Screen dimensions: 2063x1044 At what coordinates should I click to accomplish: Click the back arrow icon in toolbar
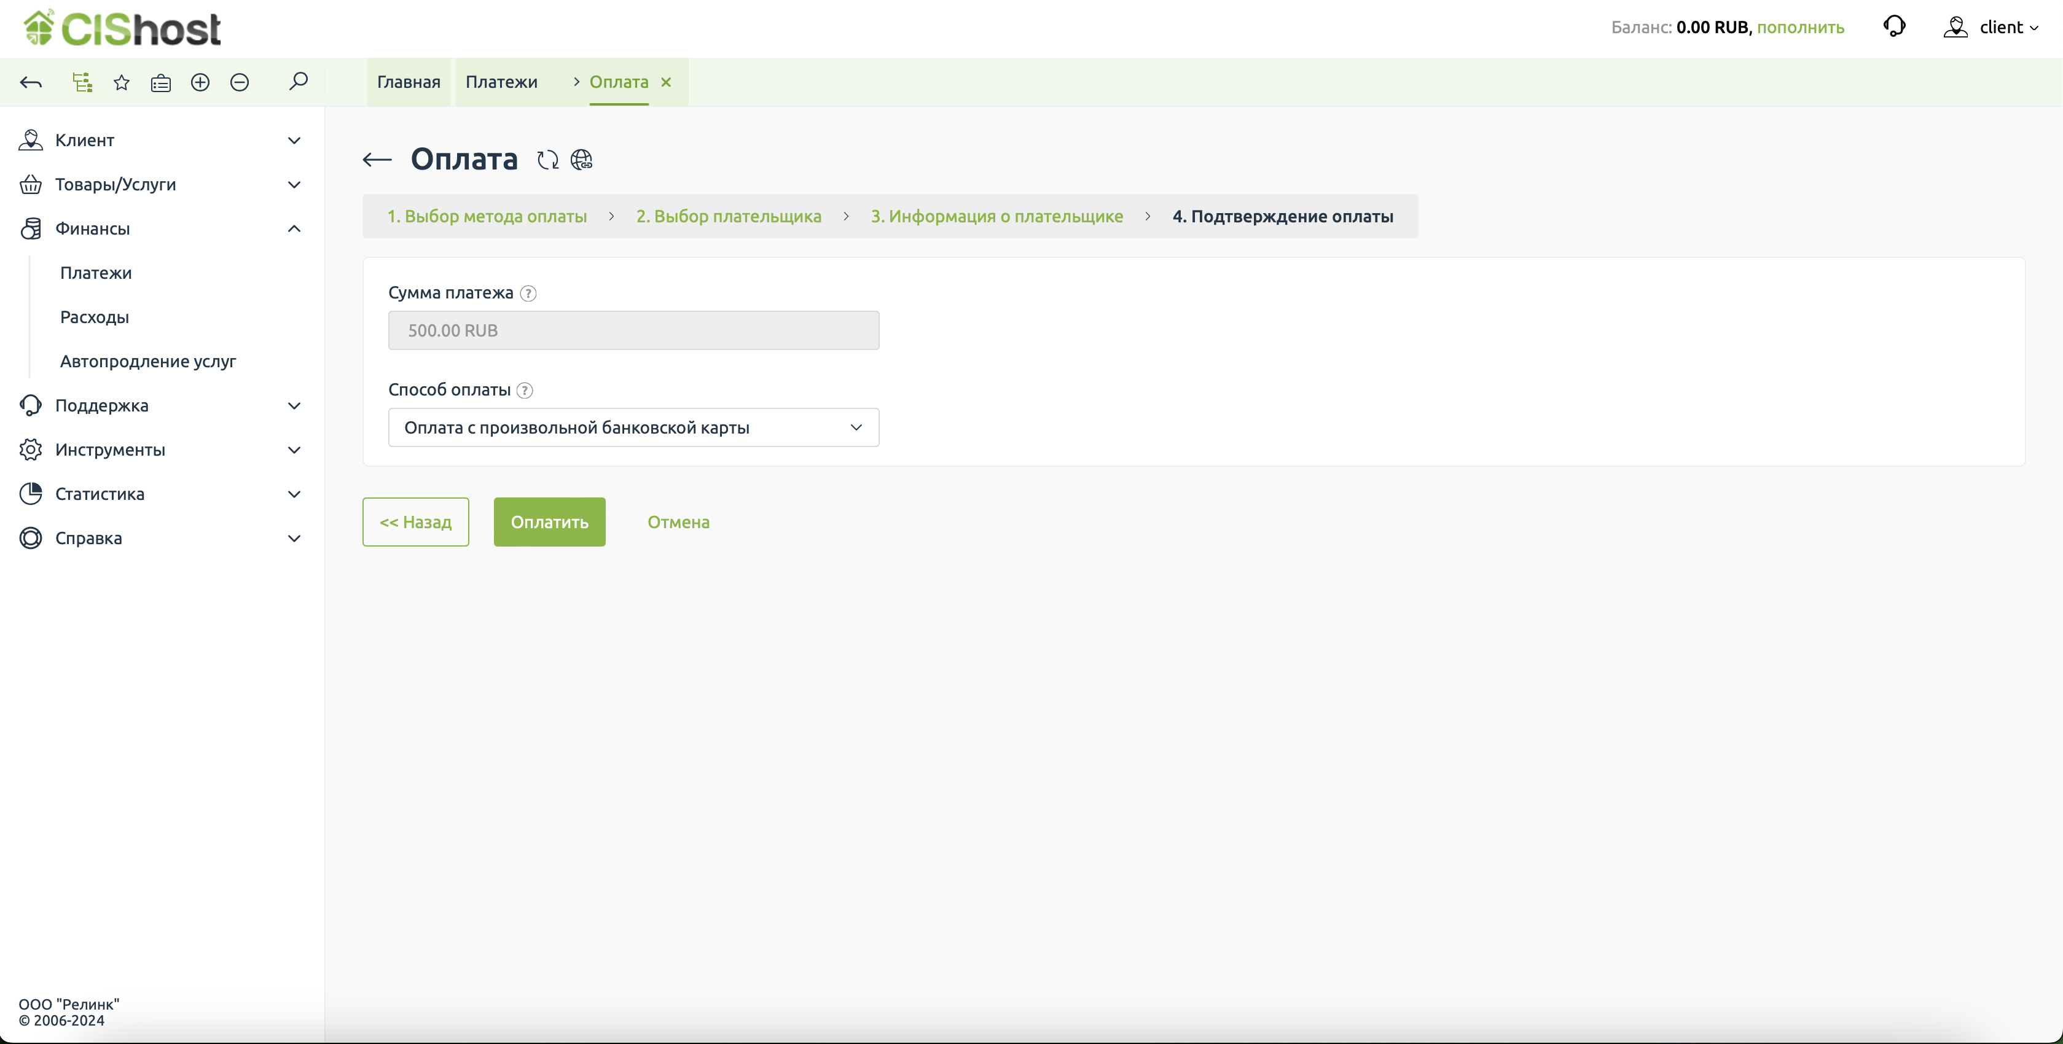coord(31,82)
